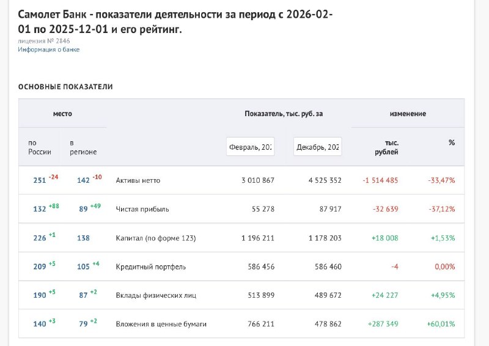Click the 'лицензия № 2846' text
The height and width of the screenshot is (346, 489).
tap(44, 41)
